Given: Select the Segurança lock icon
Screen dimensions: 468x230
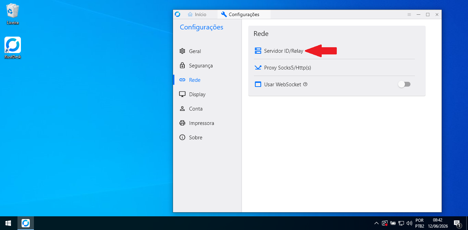Looking at the screenshot, I should [x=182, y=65].
